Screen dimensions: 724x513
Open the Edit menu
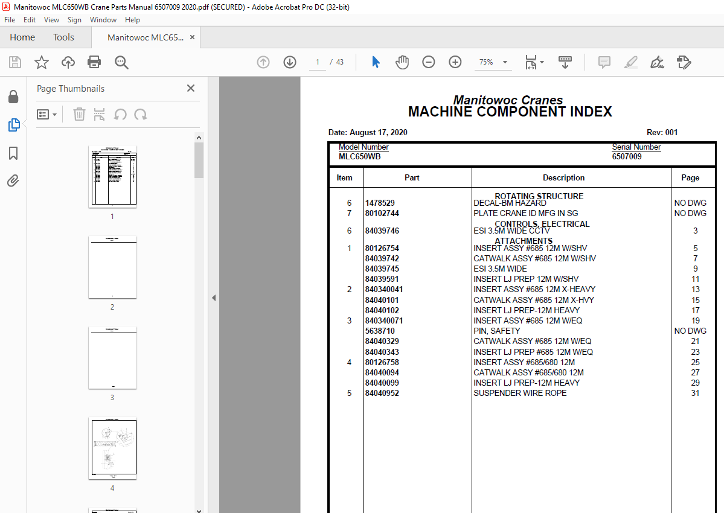point(30,20)
